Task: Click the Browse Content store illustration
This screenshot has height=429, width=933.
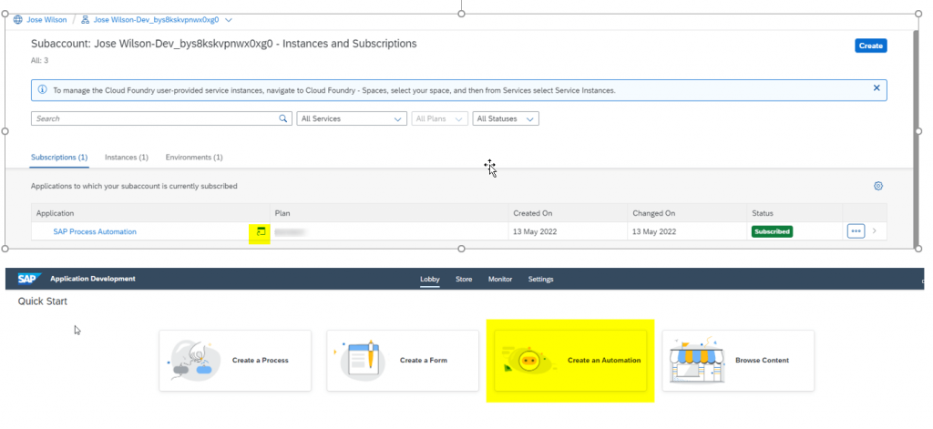Action: pyautogui.click(x=697, y=361)
